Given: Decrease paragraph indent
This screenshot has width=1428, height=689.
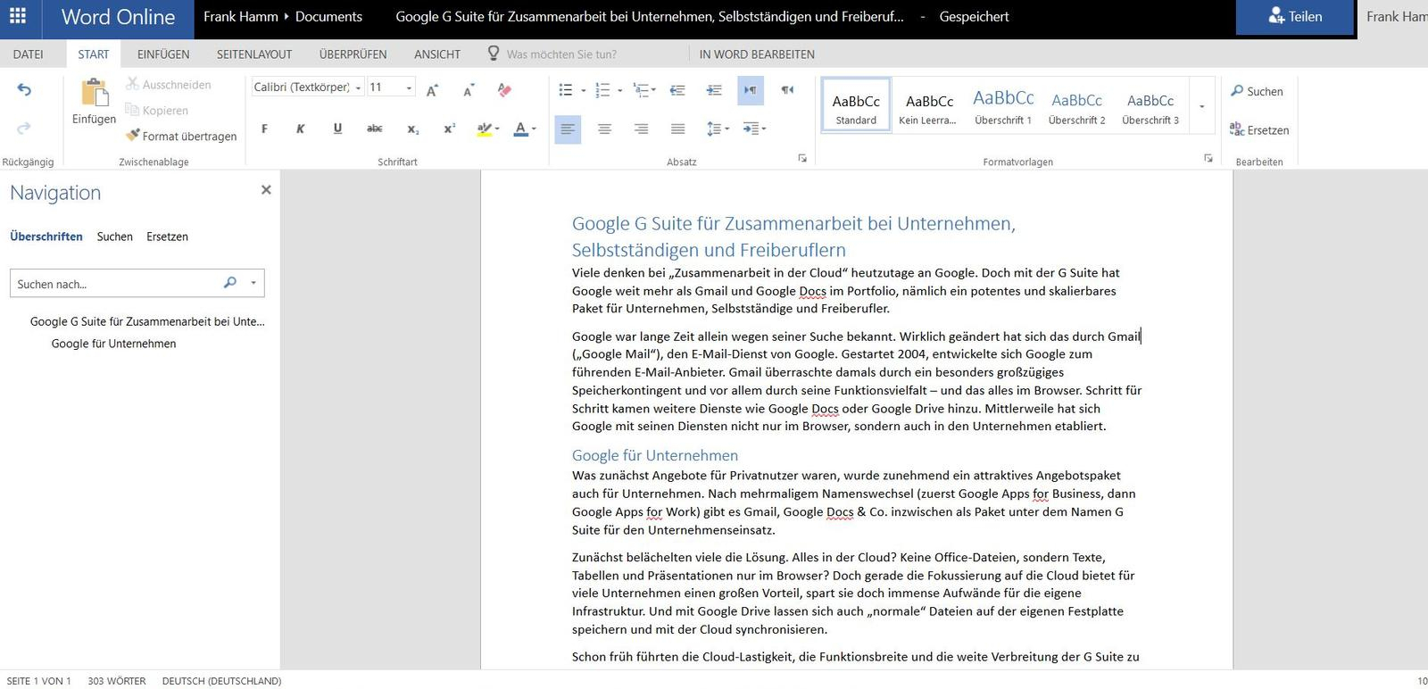Looking at the screenshot, I should pos(677,89).
